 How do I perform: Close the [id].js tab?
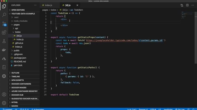pyautogui.click(x=77, y=5)
